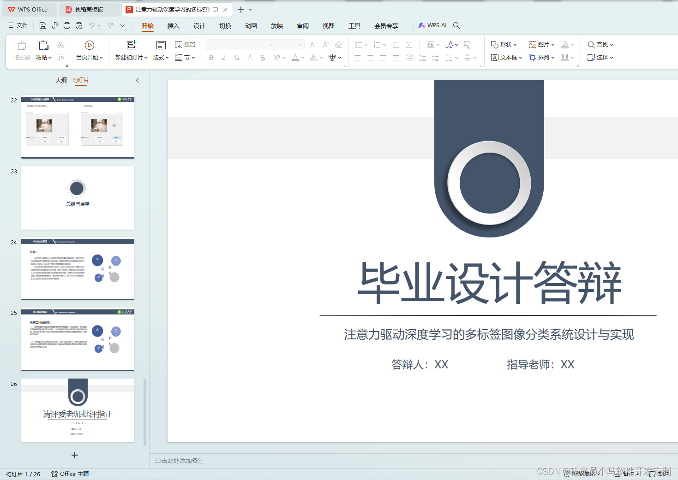Click the 重置 (Reset) slide icon
Viewport: 678px width, 480px height.
tap(185, 44)
